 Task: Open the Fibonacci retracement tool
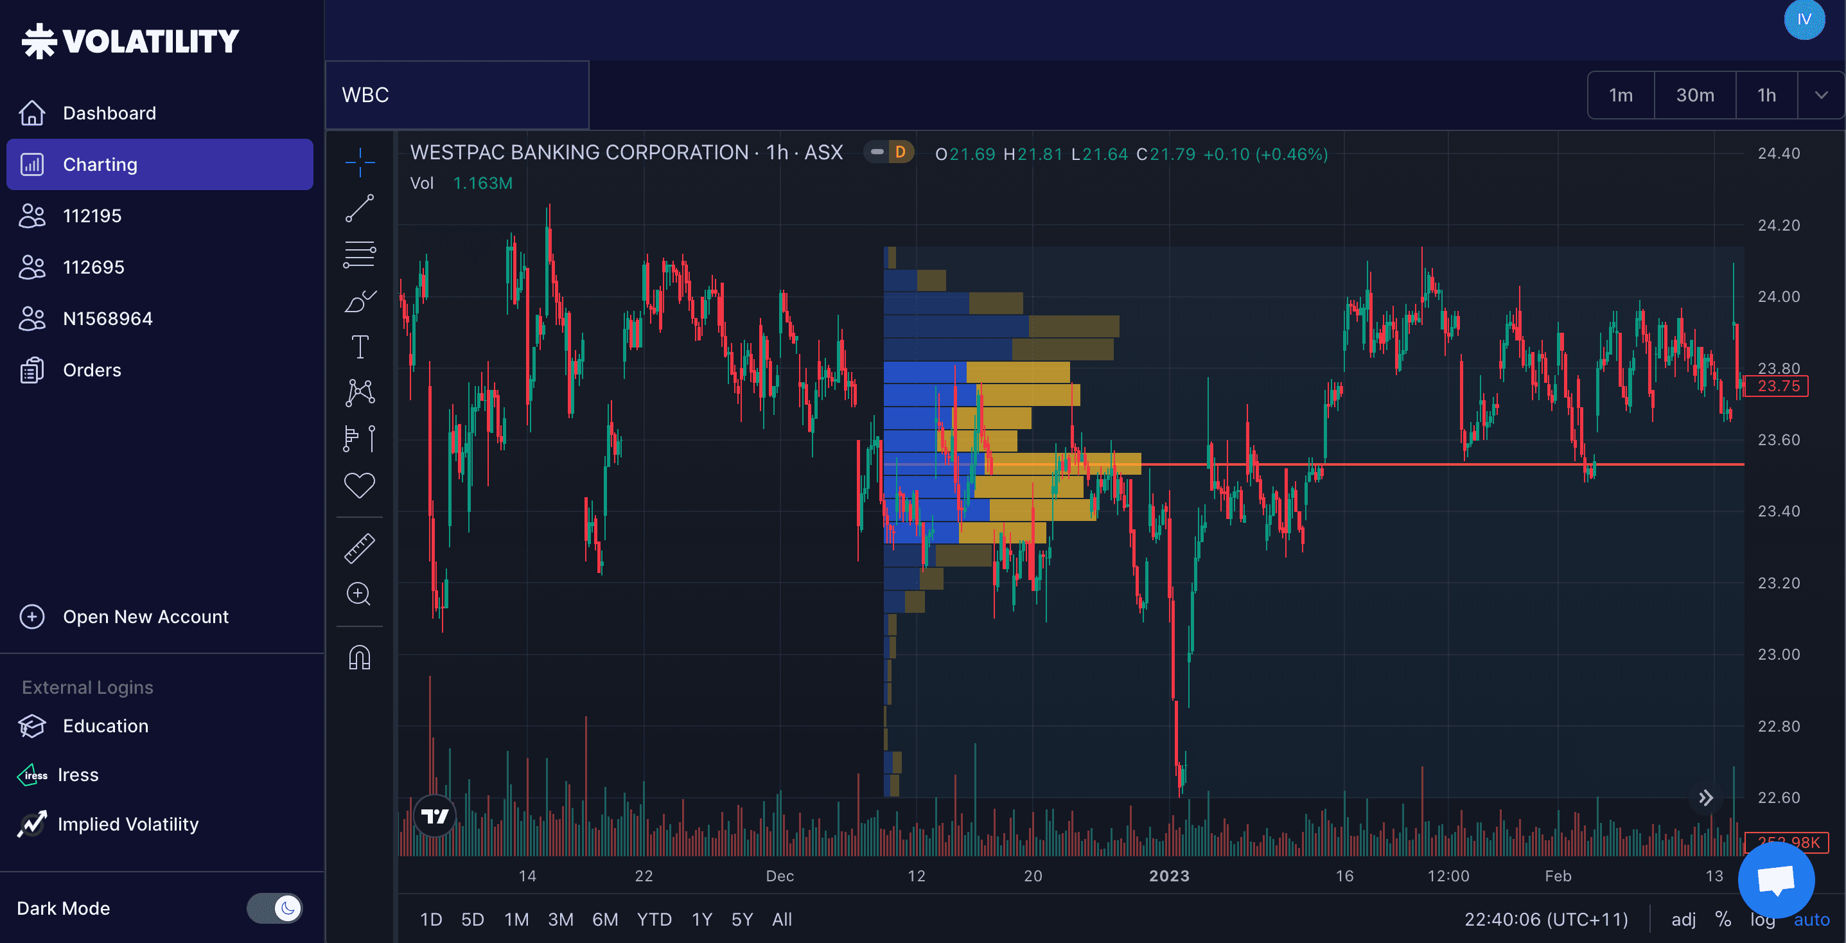click(x=360, y=254)
